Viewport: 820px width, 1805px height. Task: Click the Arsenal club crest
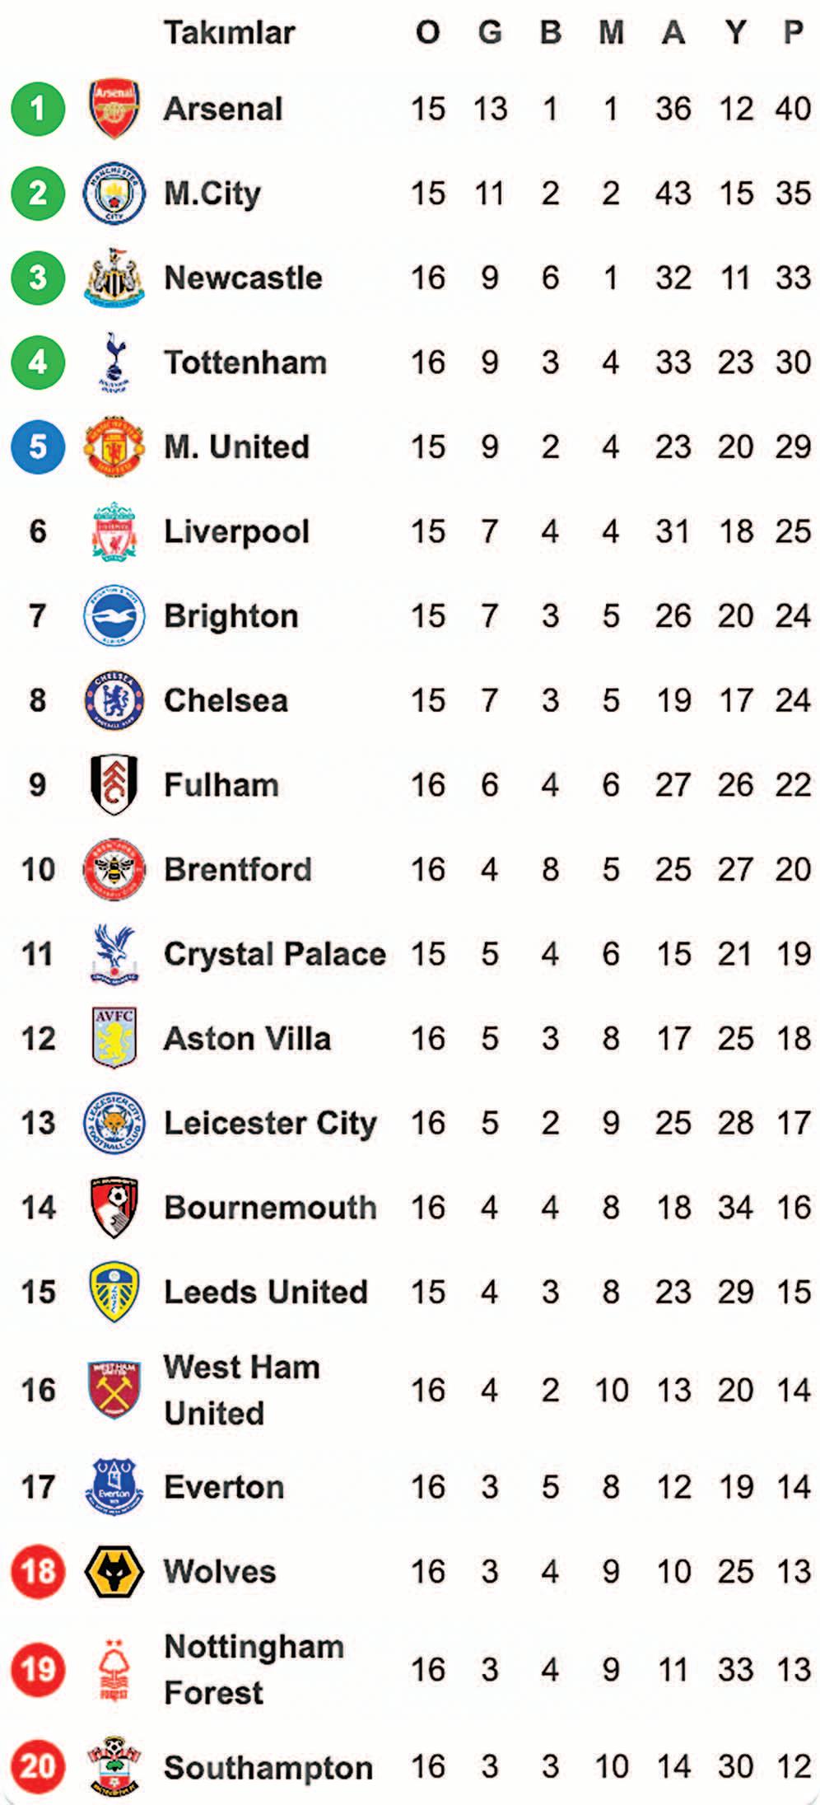(x=114, y=109)
